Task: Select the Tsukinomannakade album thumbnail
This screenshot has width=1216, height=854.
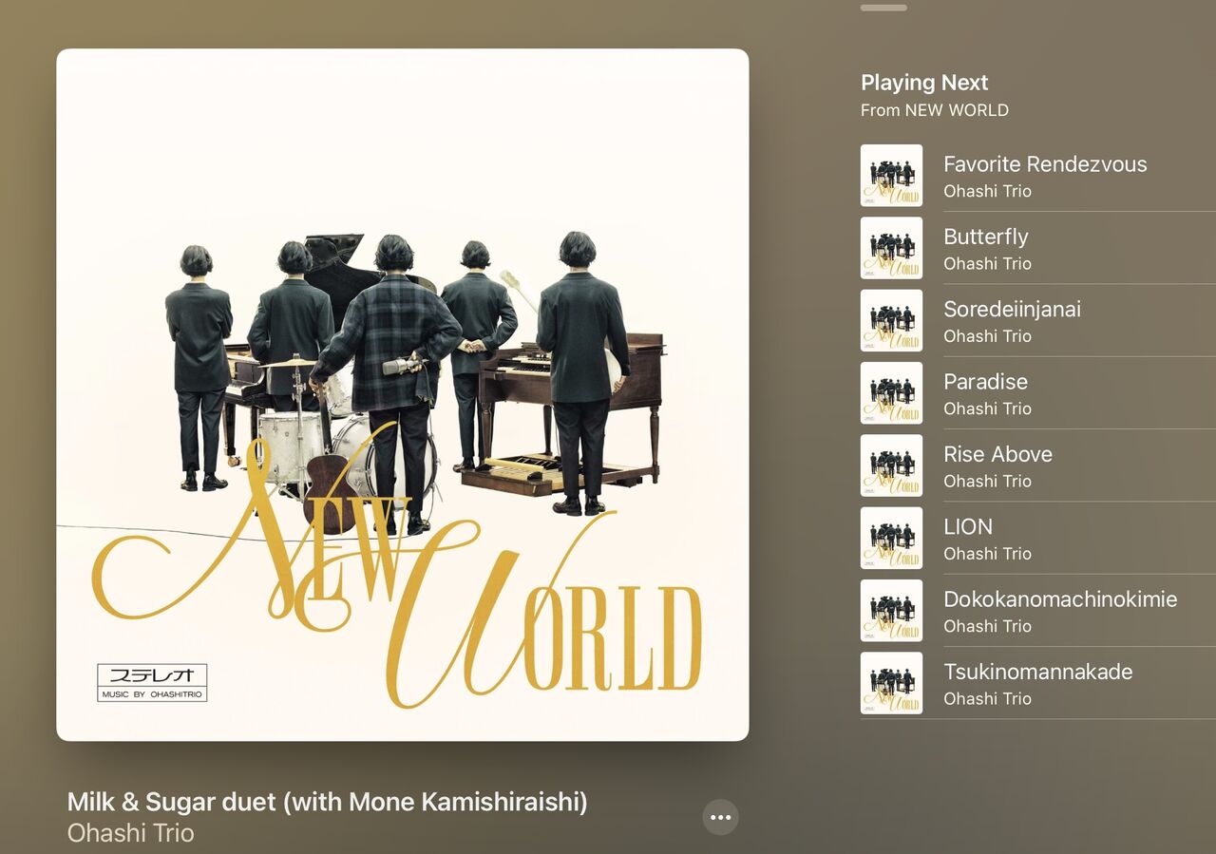Action: coord(891,683)
